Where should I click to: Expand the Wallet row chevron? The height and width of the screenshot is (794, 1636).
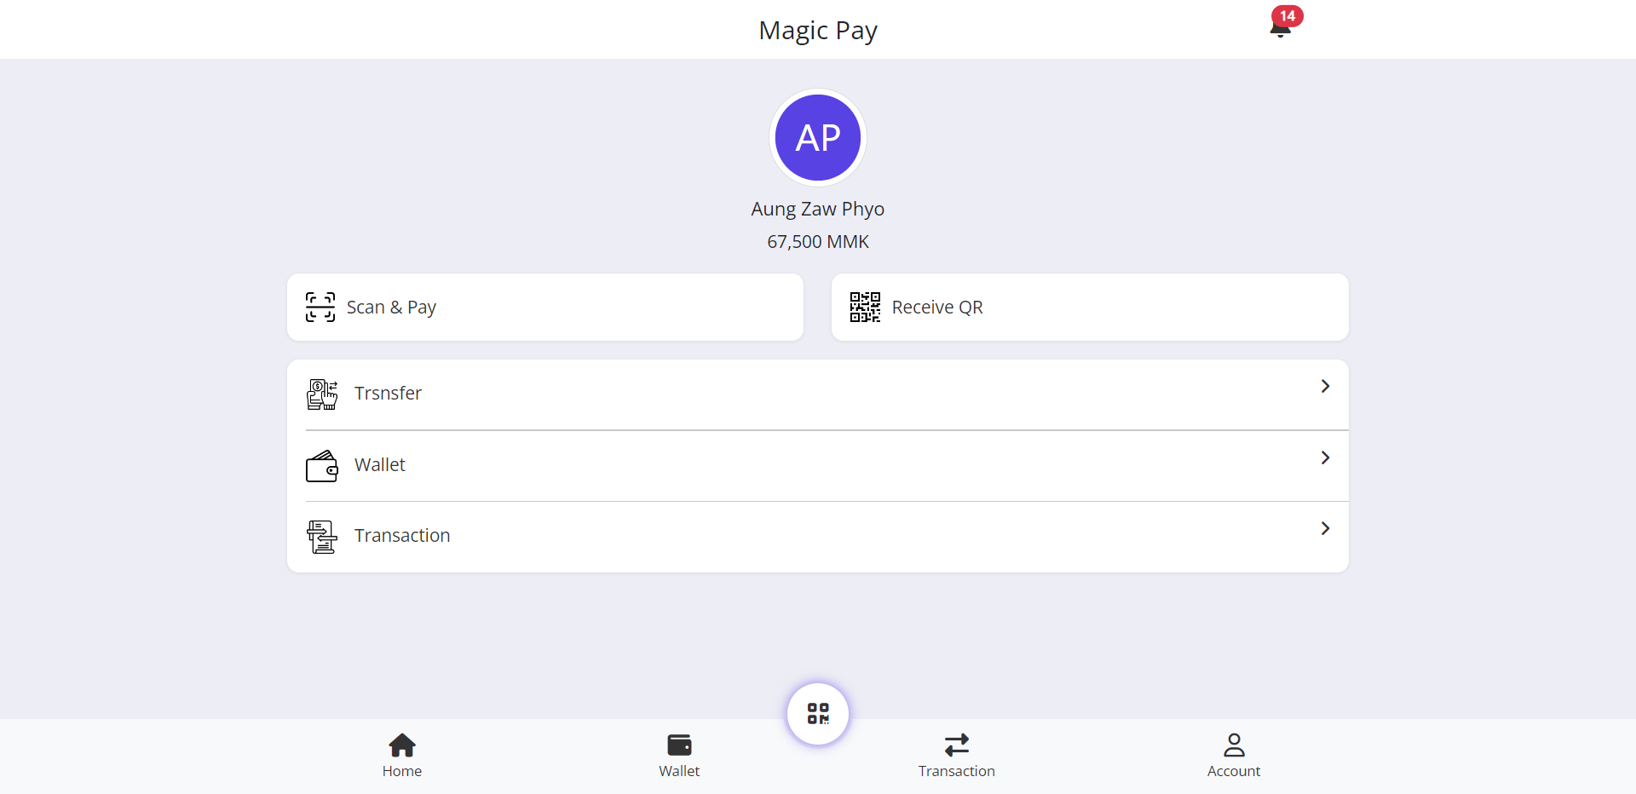tap(1325, 457)
